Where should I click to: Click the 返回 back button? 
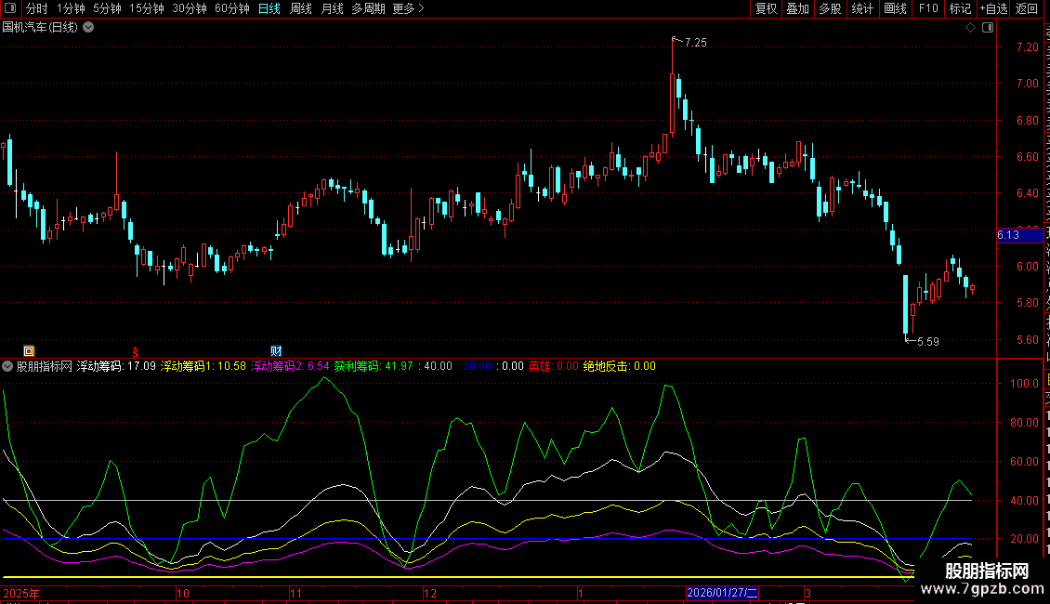1027,8
